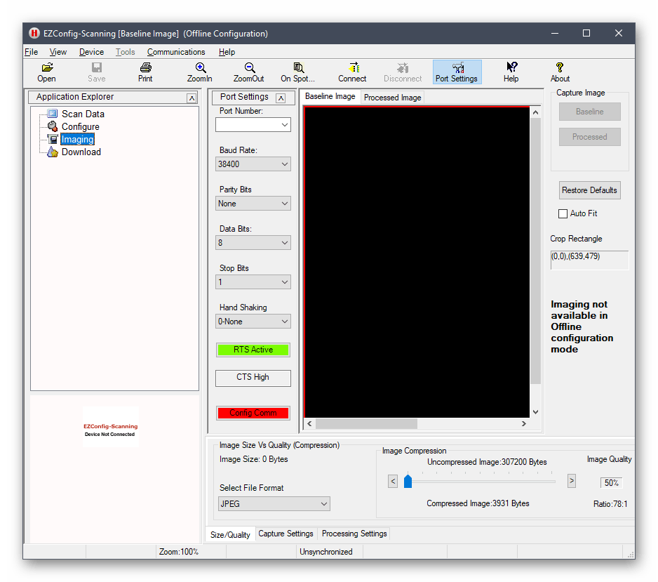Click the red Config Comm button
658x582 pixels.
(253, 413)
